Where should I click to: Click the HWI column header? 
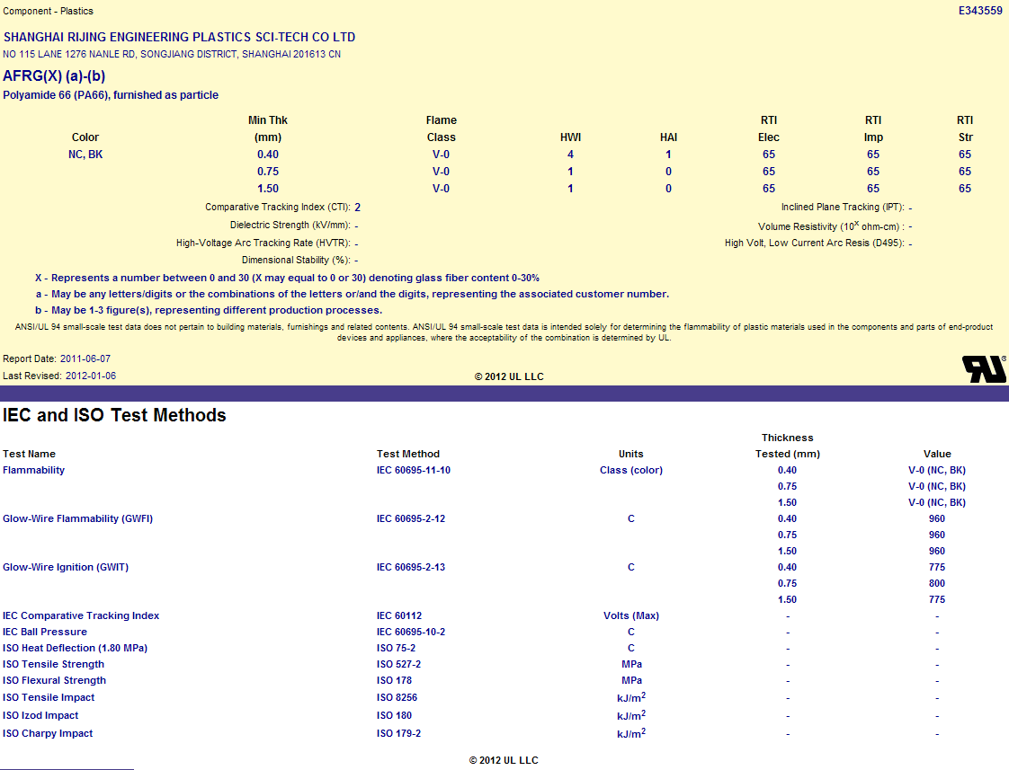click(570, 137)
